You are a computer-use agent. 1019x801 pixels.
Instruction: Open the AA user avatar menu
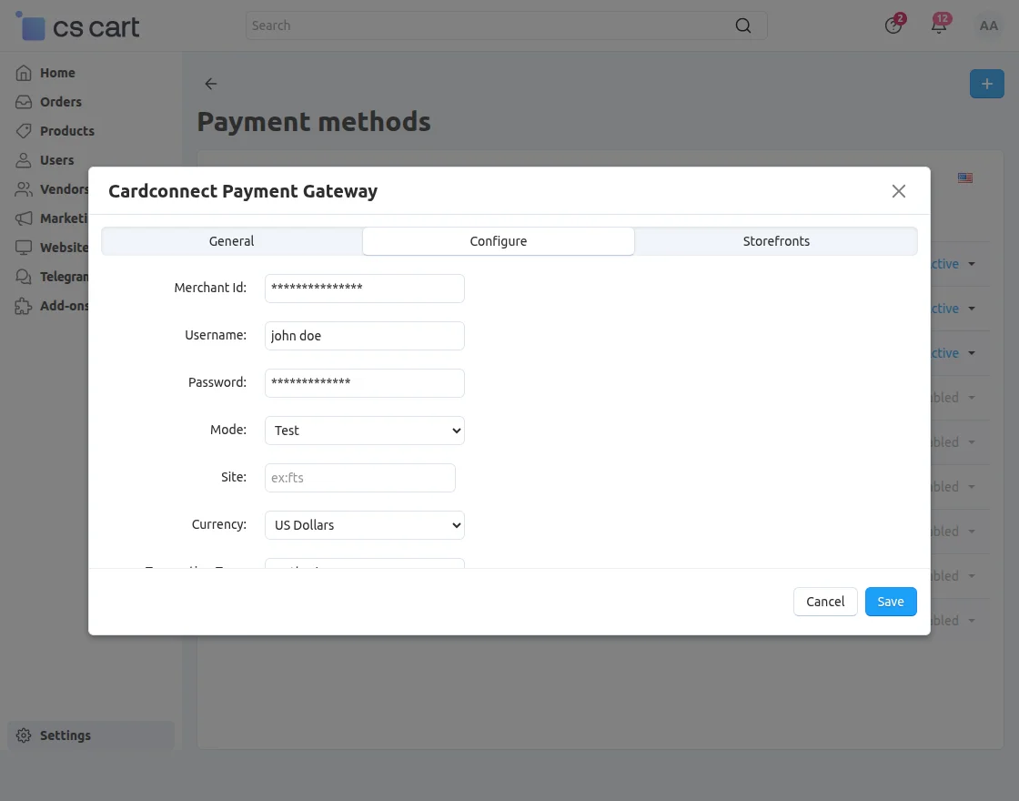[x=988, y=26]
